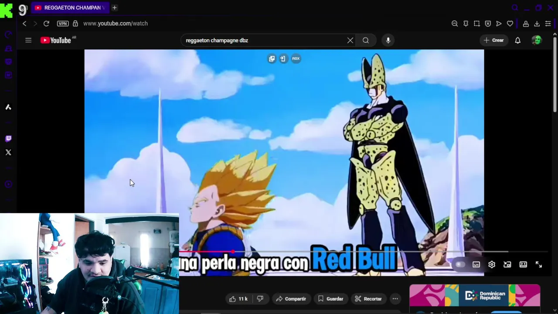Dislike the video
558x314 pixels.
click(260, 299)
